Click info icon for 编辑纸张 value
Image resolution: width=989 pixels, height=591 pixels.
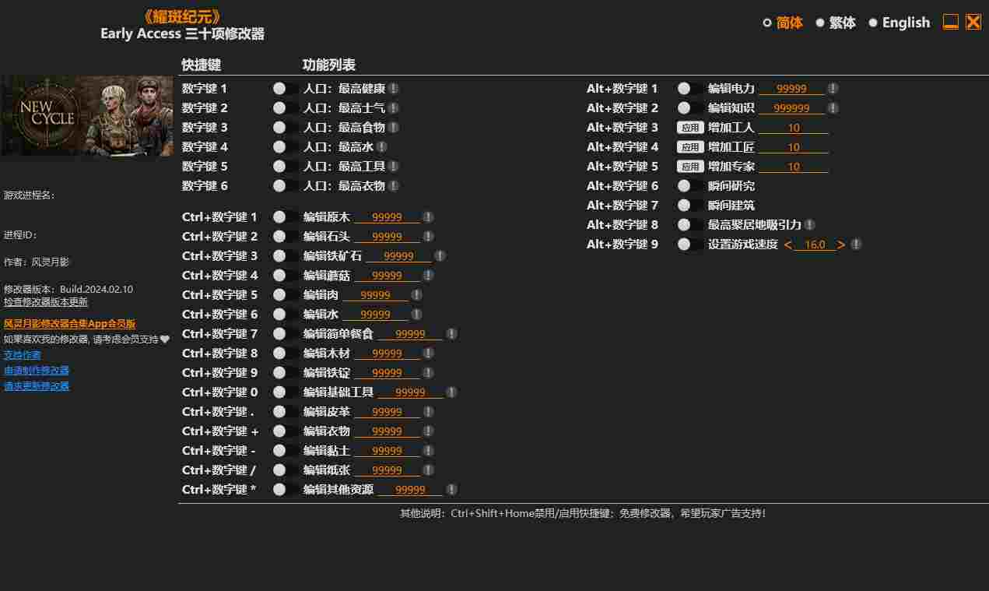[x=428, y=470]
